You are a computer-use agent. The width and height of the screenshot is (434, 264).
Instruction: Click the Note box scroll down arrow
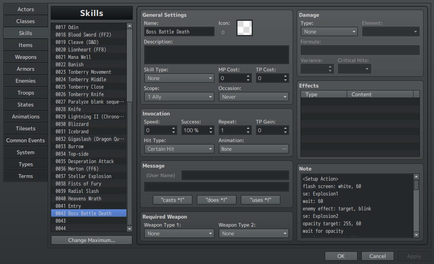pyautogui.click(x=416, y=235)
